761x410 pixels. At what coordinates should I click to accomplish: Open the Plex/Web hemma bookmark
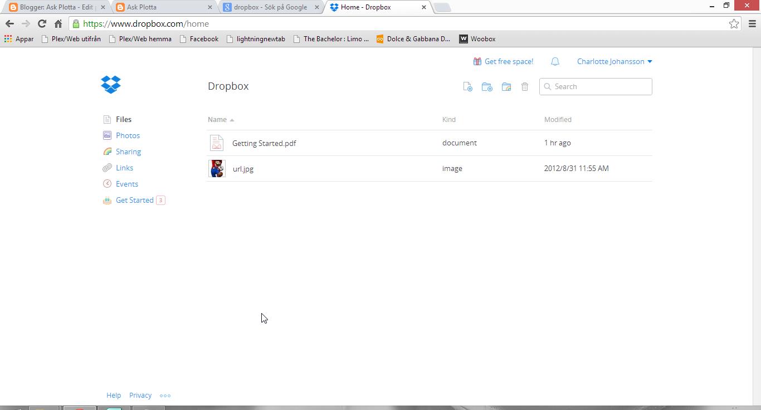click(x=140, y=39)
